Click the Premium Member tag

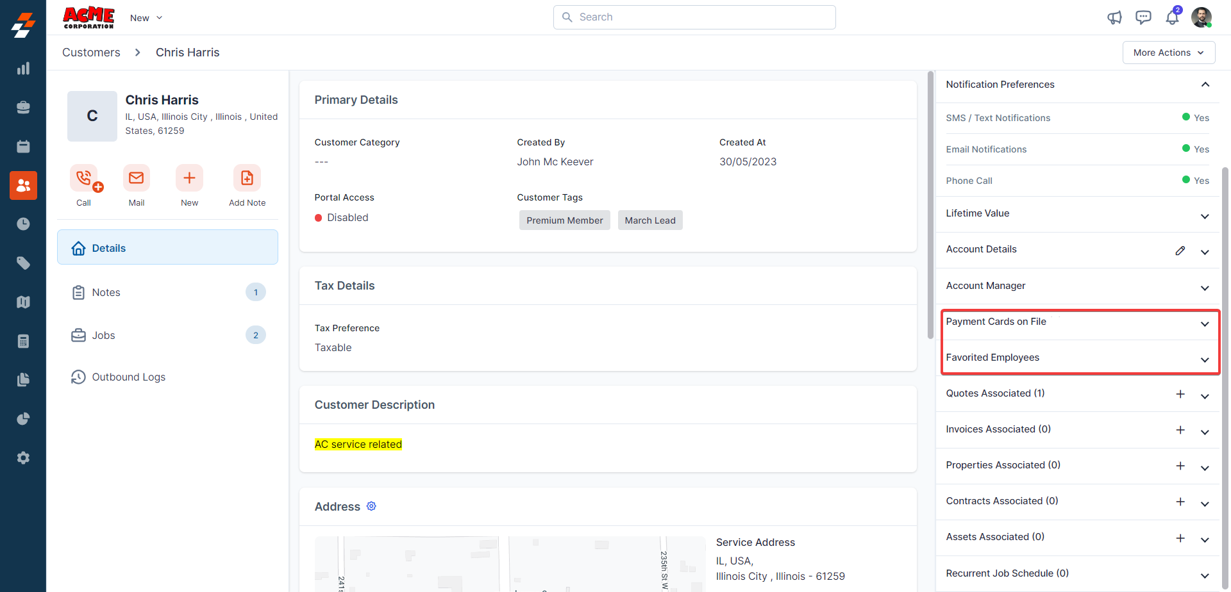[564, 220]
